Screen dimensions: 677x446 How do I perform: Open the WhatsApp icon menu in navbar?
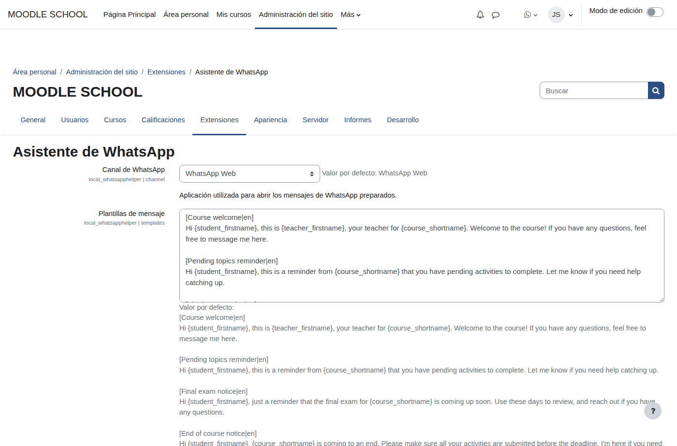tap(530, 15)
